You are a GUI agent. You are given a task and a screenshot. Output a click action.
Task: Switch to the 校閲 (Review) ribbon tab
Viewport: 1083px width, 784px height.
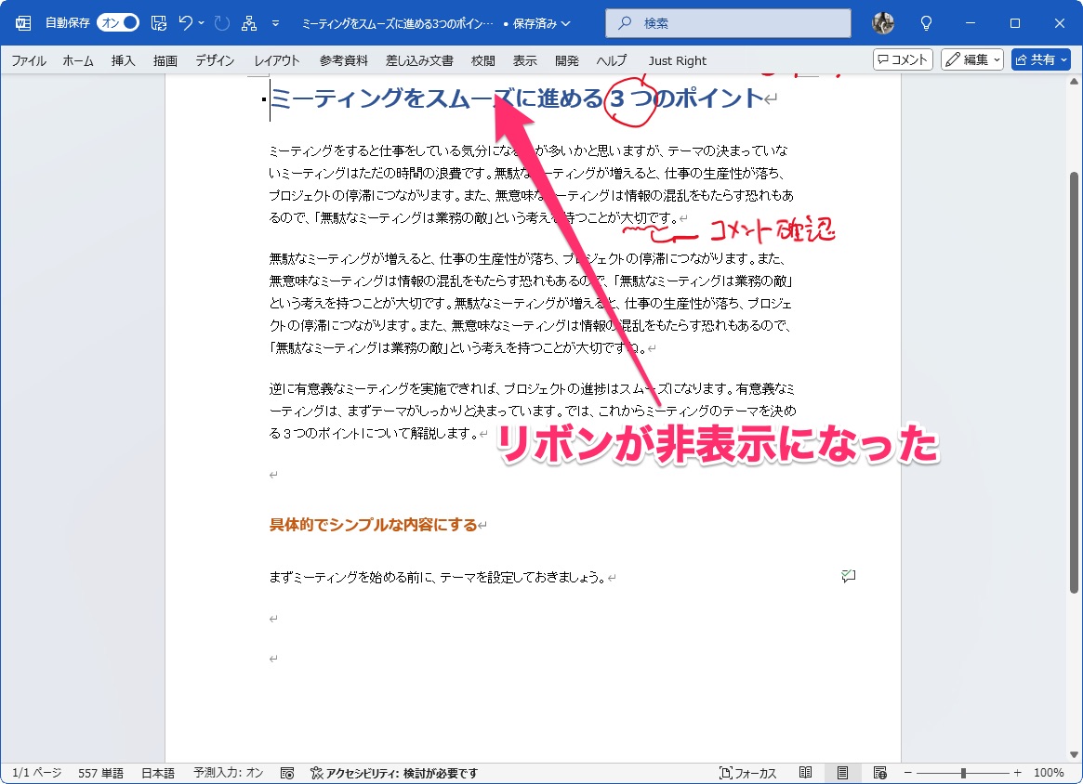482,60
